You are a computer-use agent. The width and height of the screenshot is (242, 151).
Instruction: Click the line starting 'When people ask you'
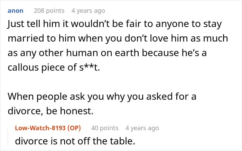coord(102,96)
